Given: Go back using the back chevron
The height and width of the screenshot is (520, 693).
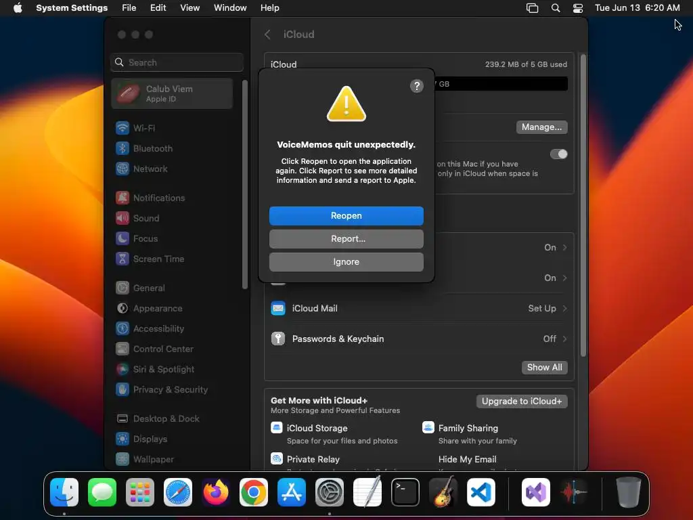Looking at the screenshot, I should tap(267, 35).
